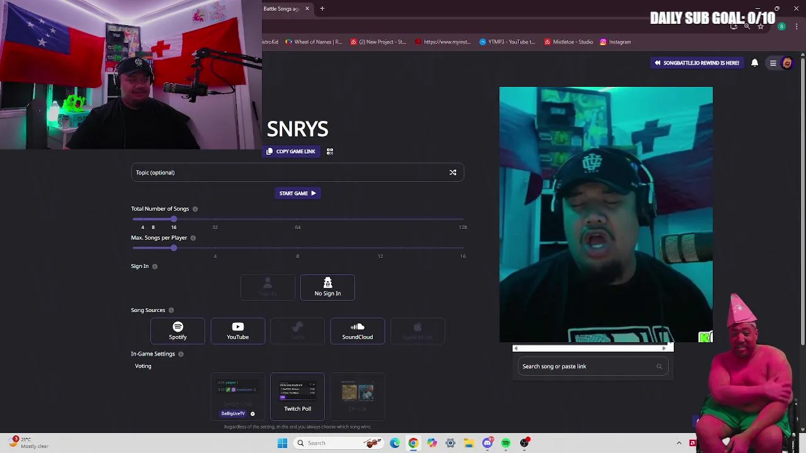Open Copilot from the taskbar
The height and width of the screenshot is (453, 806).
click(x=432, y=443)
